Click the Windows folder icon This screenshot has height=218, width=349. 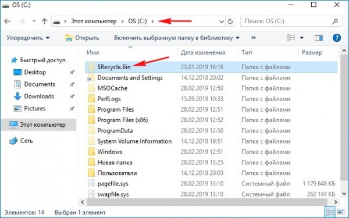coord(91,152)
